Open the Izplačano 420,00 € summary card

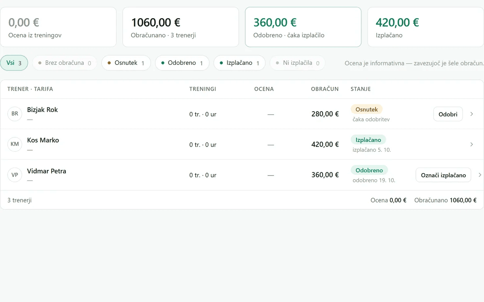pyautogui.click(x=426, y=27)
